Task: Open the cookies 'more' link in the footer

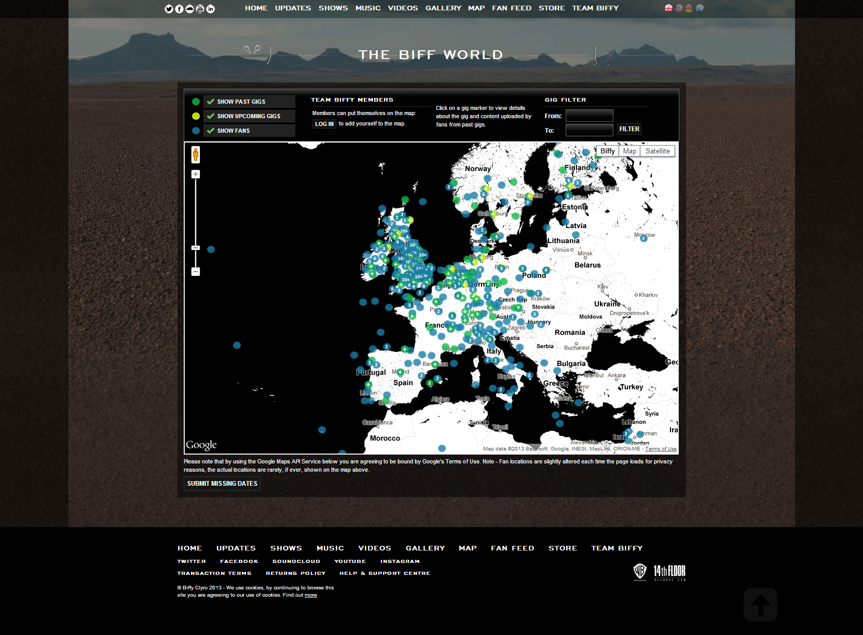Action: (311, 595)
